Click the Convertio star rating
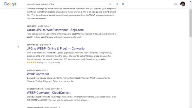Viewport: 192px width, 108px height. coord(31,63)
